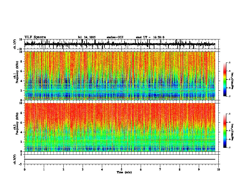Click time axis tick label 7
The width and height of the screenshot is (246, 190).
(x=160, y=170)
